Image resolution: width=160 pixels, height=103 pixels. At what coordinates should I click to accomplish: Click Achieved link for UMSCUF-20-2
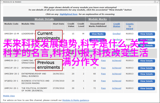pos(117,68)
